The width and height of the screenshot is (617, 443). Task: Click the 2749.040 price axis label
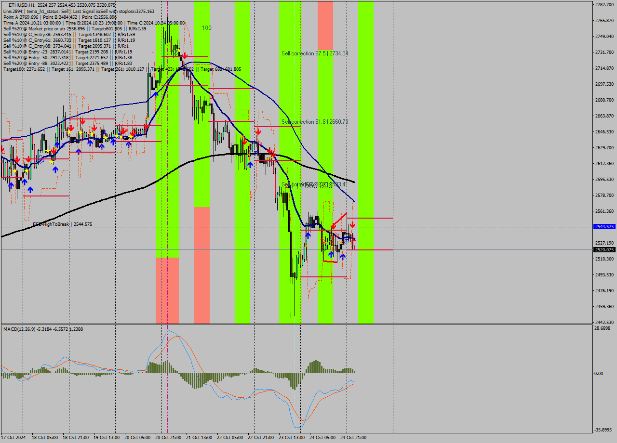[604, 36]
